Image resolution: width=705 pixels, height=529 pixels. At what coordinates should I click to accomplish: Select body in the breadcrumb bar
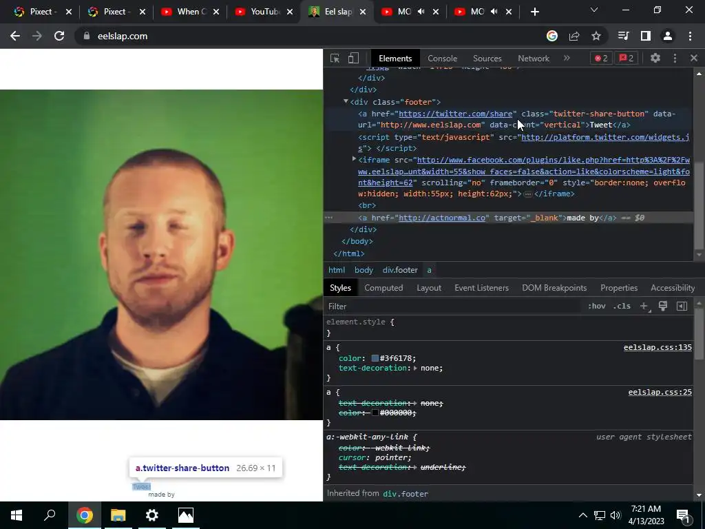(364, 270)
